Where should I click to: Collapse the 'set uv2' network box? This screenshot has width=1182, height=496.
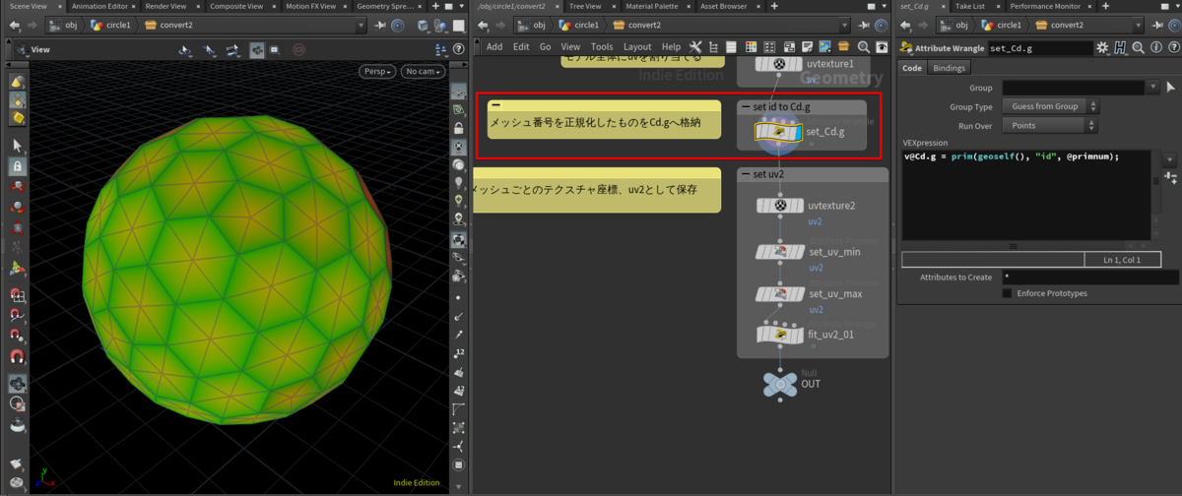746,174
